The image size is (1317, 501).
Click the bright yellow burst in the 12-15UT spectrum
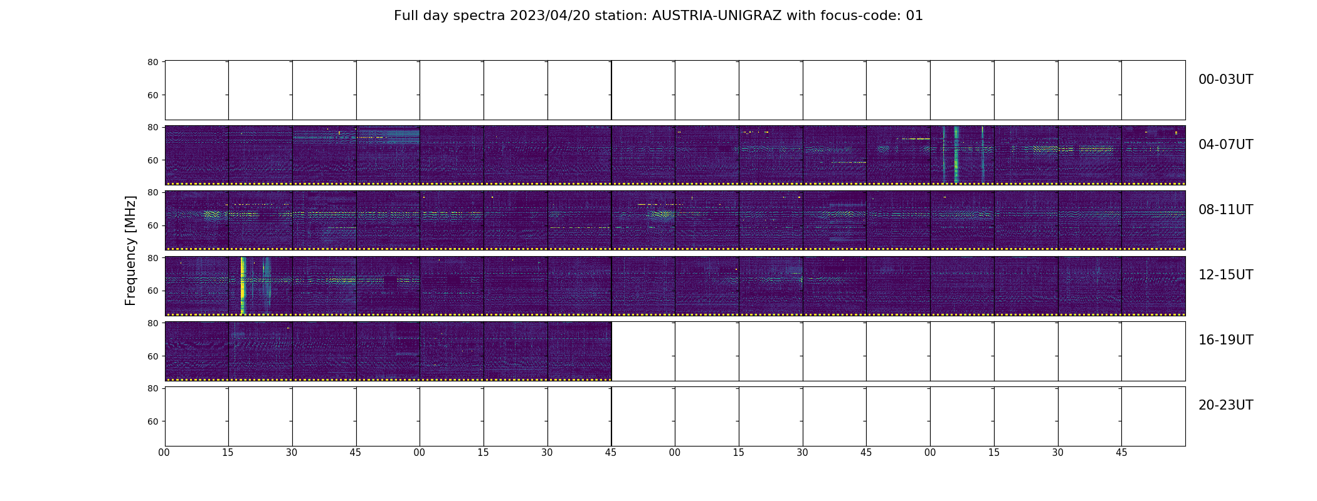243,285
